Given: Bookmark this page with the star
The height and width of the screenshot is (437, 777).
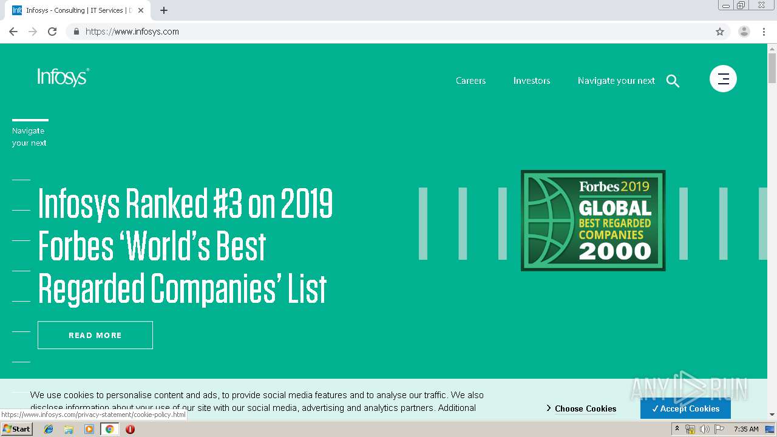Looking at the screenshot, I should click(x=720, y=32).
